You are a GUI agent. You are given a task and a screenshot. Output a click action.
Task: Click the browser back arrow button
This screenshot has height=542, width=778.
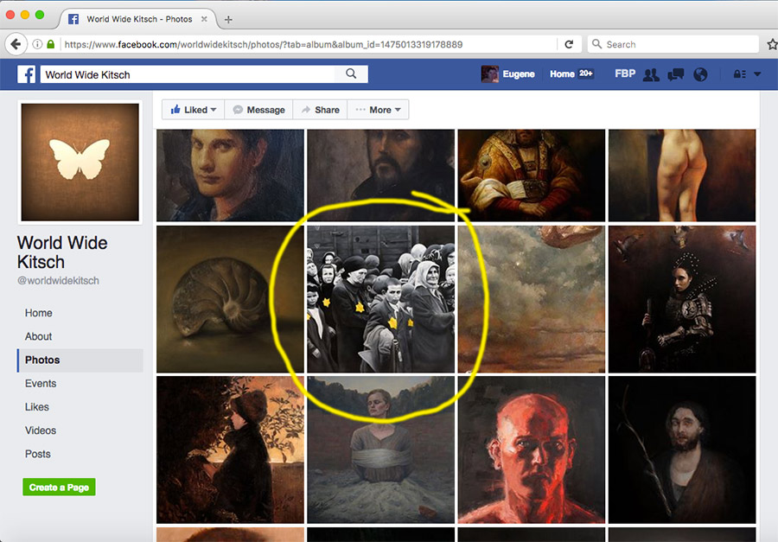16,44
